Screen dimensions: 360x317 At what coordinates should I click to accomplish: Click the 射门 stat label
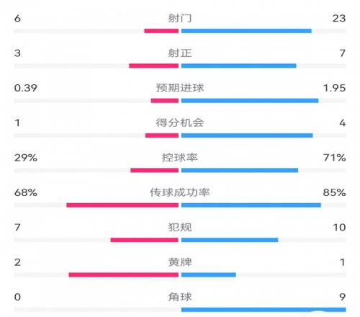180,18
